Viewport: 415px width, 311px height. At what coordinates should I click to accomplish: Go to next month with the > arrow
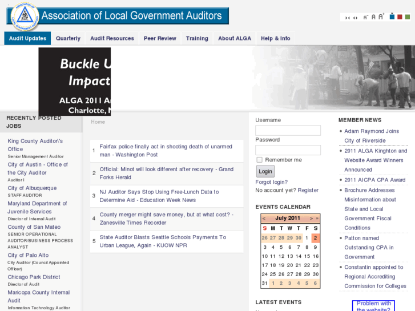(311, 219)
